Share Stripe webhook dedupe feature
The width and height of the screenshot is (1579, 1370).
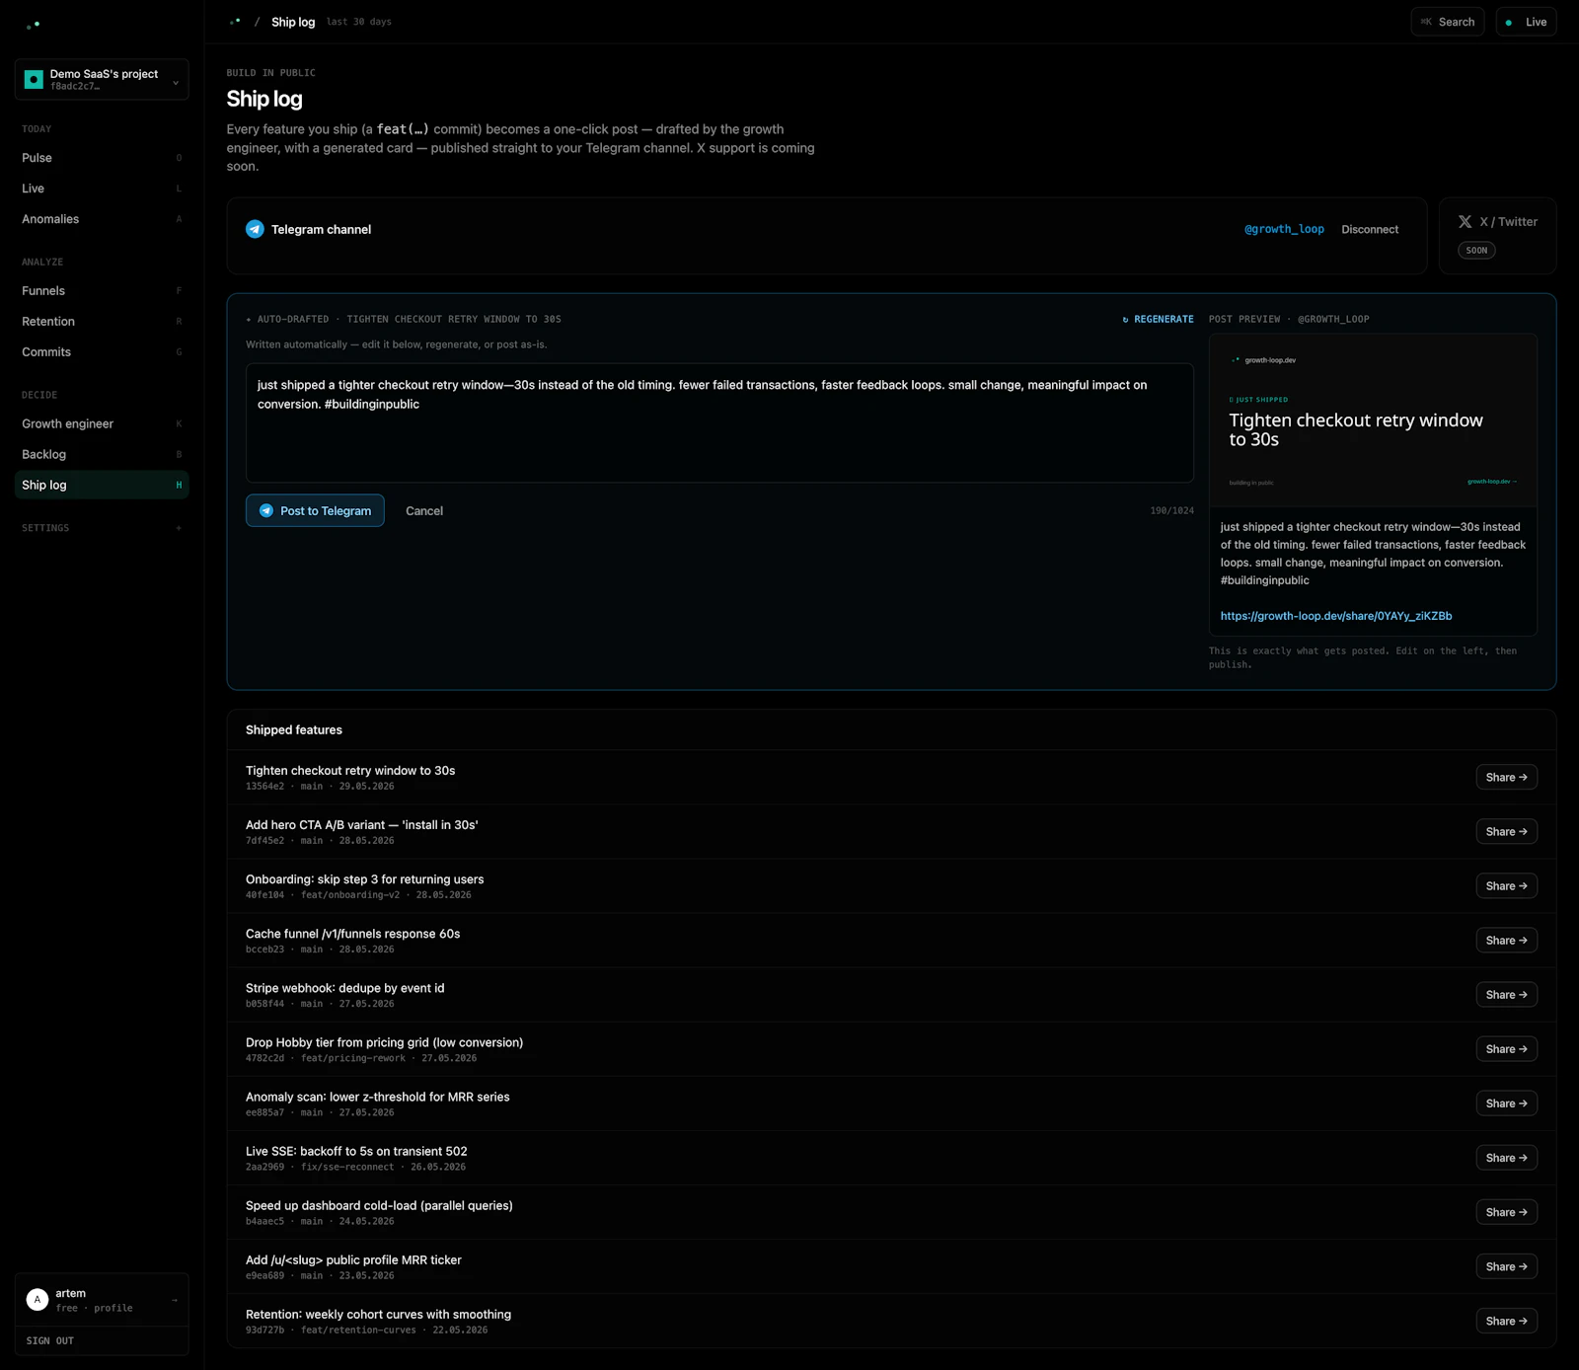(1506, 995)
